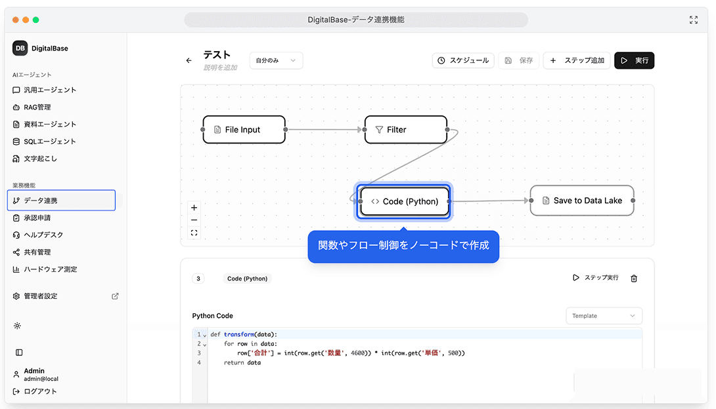The image size is (716, 409).
Task: Click the File Input document icon
Action: 217,130
